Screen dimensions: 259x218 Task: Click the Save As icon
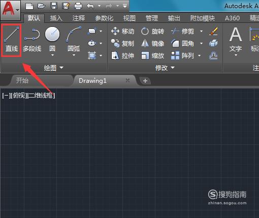(66, 6)
